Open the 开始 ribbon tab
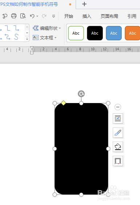The width and height of the screenshot is (140, 205). pyautogui.click(x=69, y=16)
